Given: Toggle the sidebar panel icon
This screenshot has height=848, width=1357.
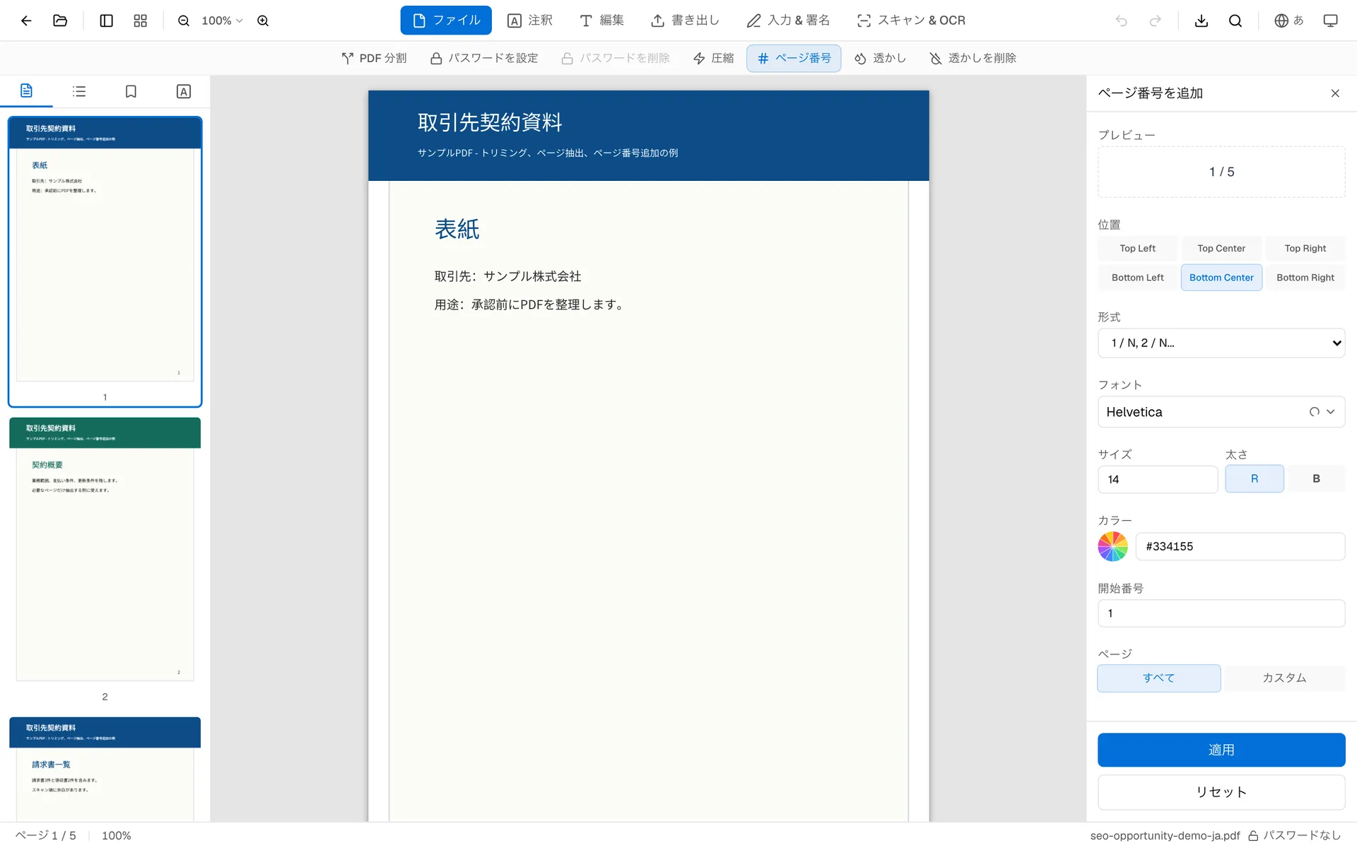Looking at the screenshot, I should (x=107, y=20).
